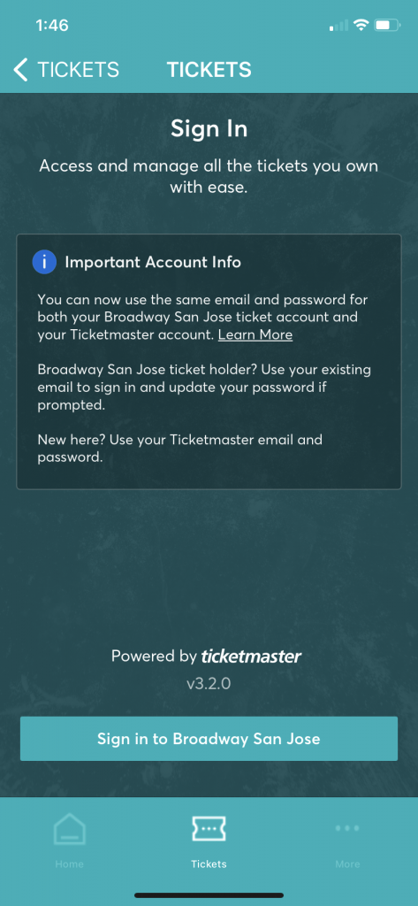Tap the 1:46 clock in status bar
Image resolution: width=418 pixels, height=906 pixels.
(x=52, y=26)
